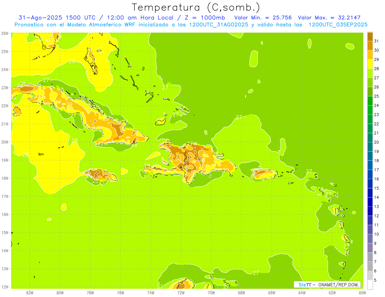The height and width of the screenshot is (297, 385).
Task: Click the legend value '5'
Action: [x=375, y=280]
